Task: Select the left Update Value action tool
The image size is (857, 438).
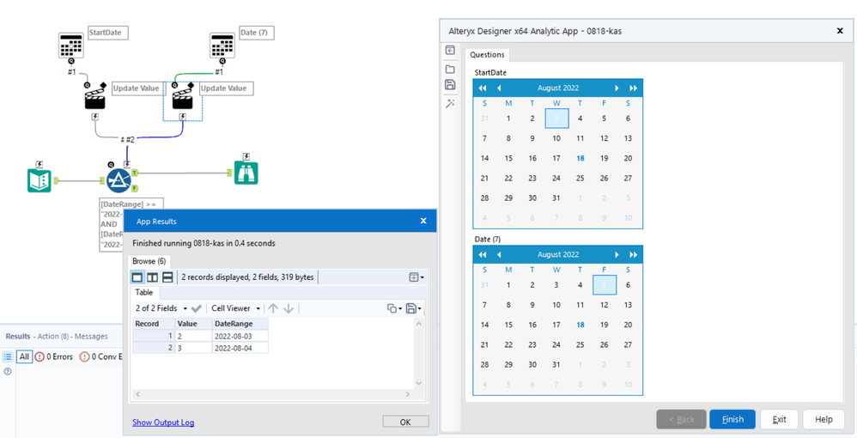Action: pyautogui.click(x=95, y=97)
